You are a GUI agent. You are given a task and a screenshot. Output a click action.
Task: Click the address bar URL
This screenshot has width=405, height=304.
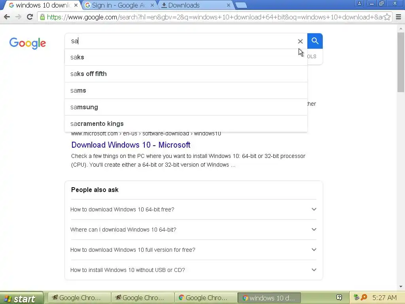click(x=214, y=17)
